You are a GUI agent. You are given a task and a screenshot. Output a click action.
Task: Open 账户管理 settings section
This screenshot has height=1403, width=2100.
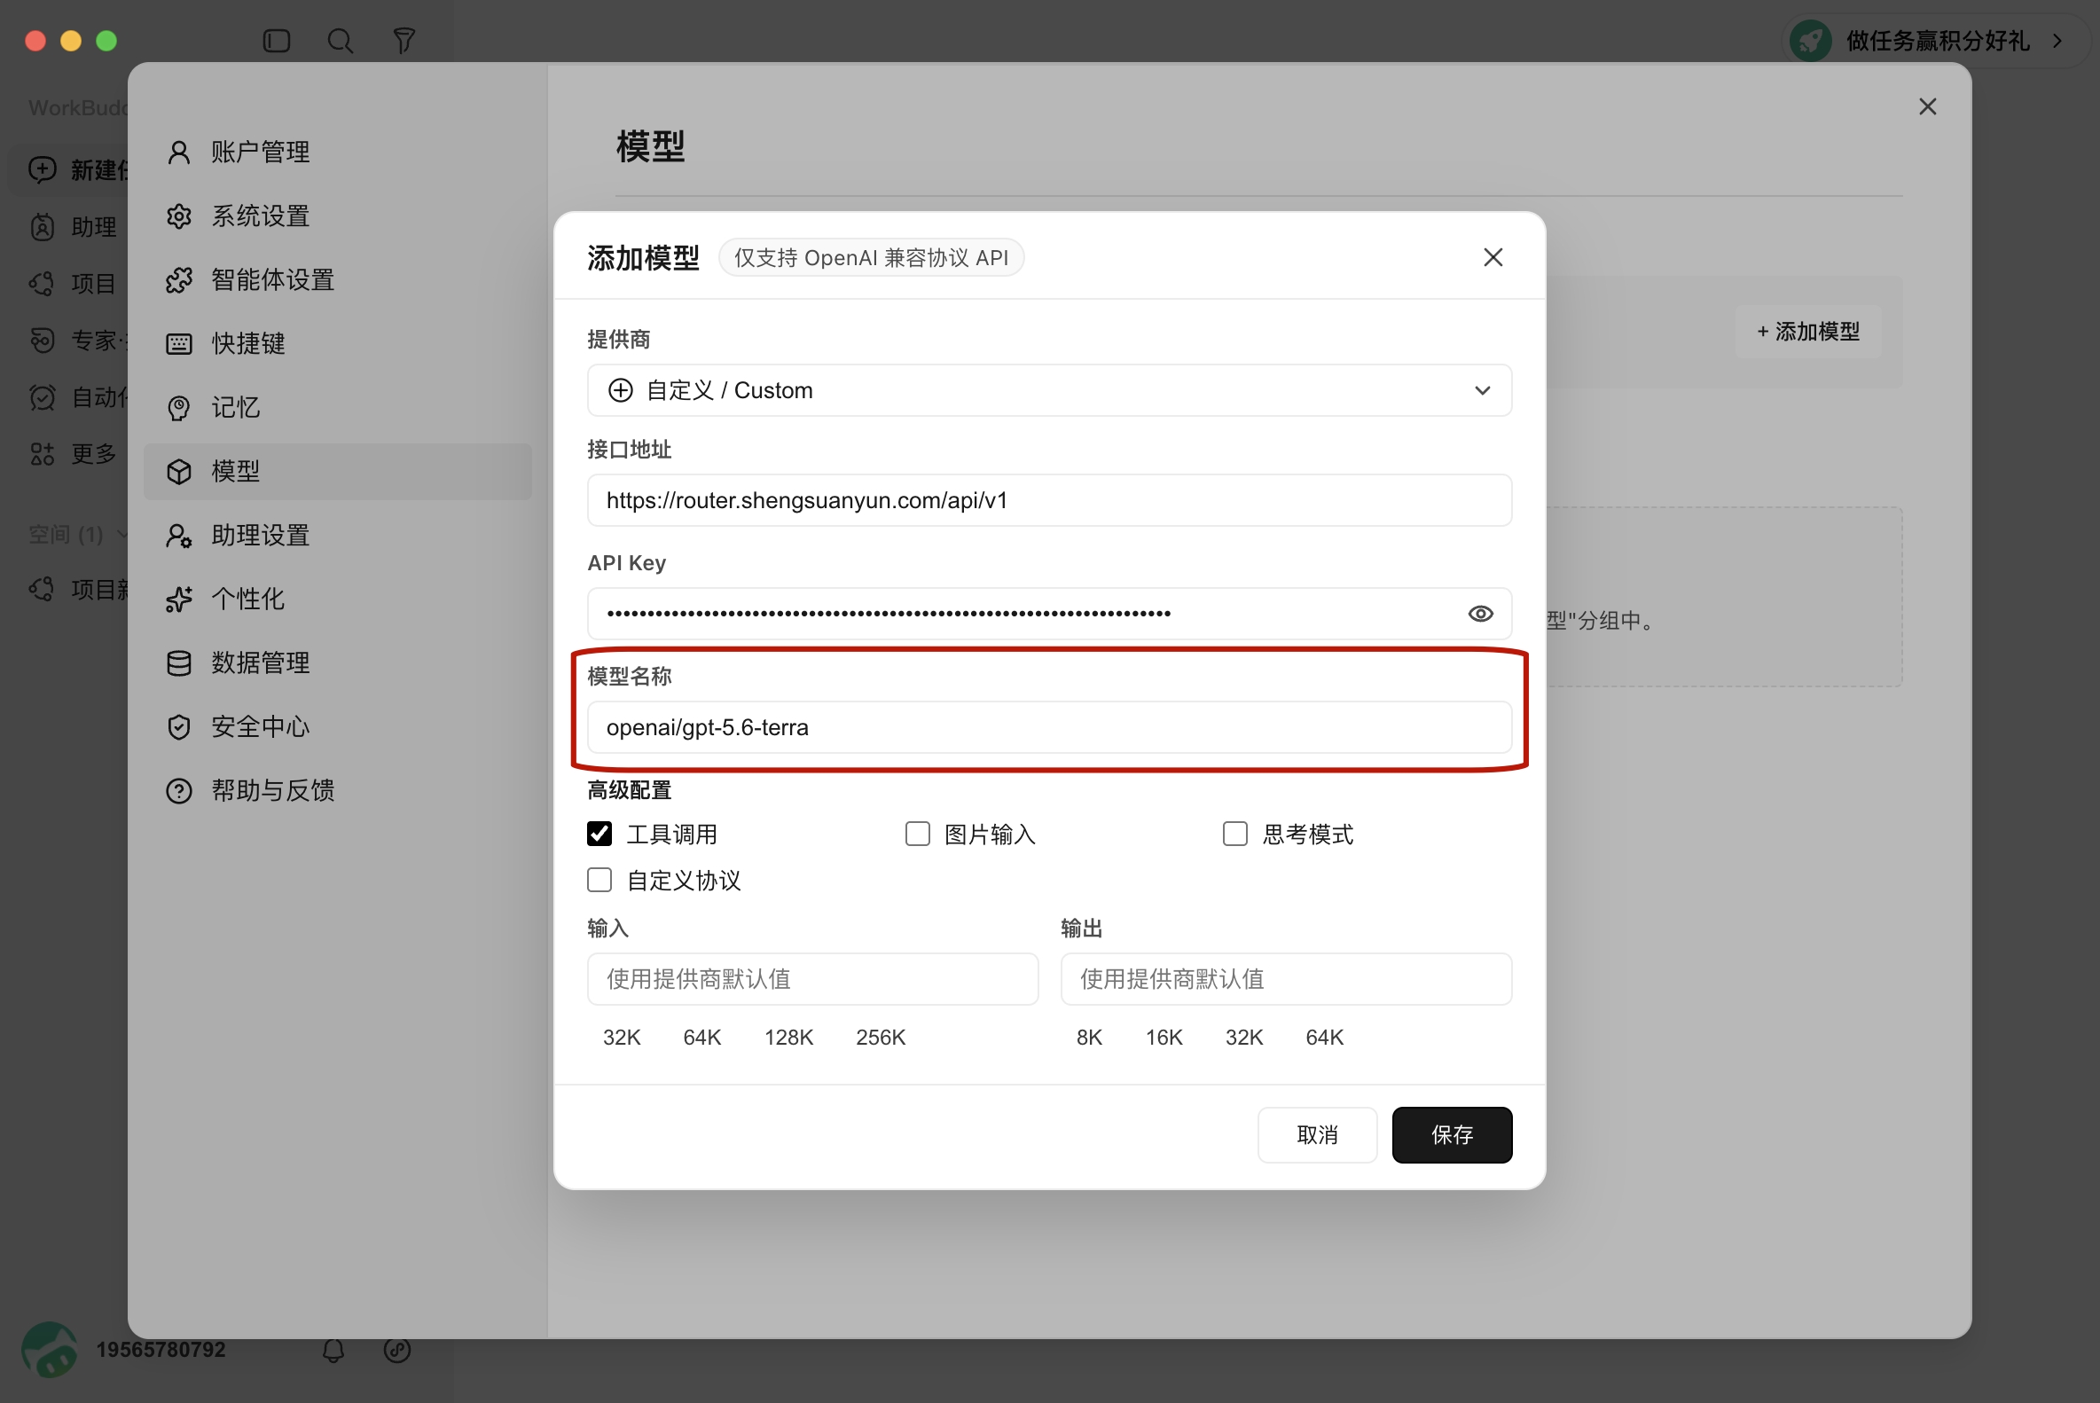pyautogui.click(x=338, y=153)
